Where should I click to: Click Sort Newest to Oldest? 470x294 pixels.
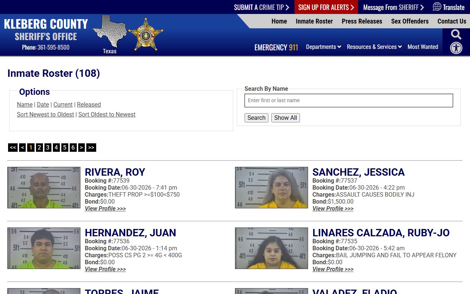tap(46, 114)
